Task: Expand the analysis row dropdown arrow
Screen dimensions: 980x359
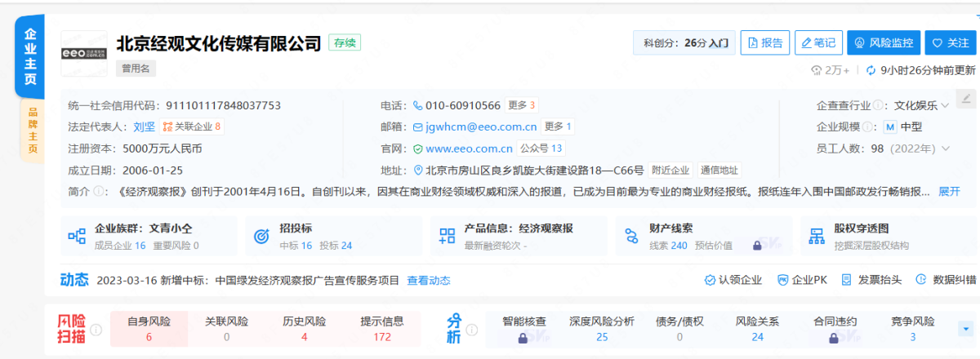Action: (x=965, y=329)
